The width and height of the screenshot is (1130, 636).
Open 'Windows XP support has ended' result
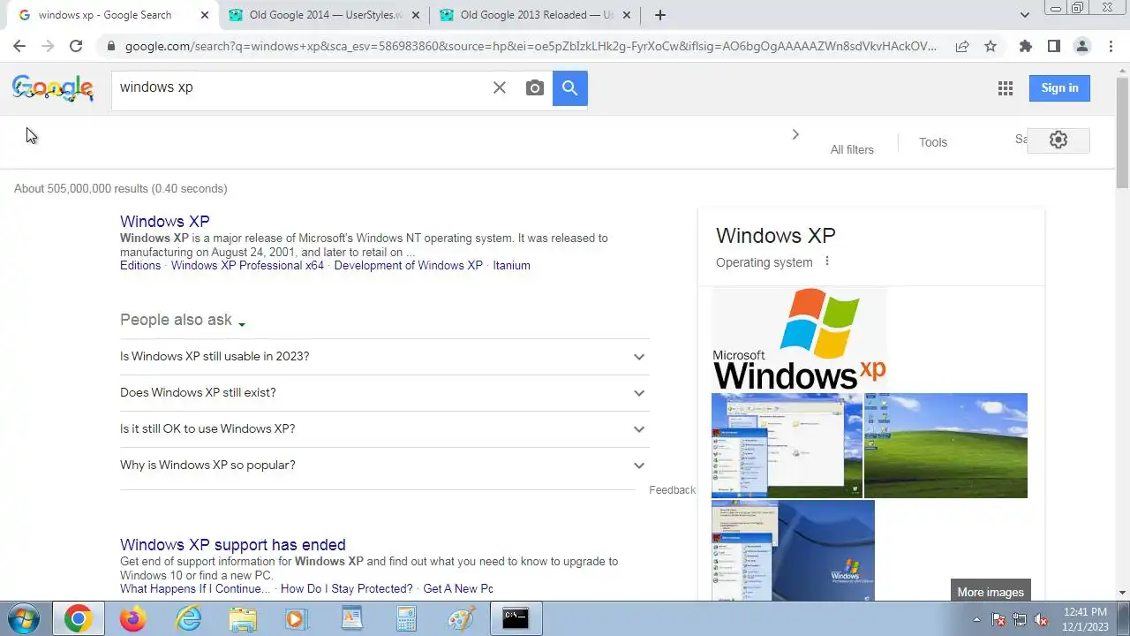[233, 544]
